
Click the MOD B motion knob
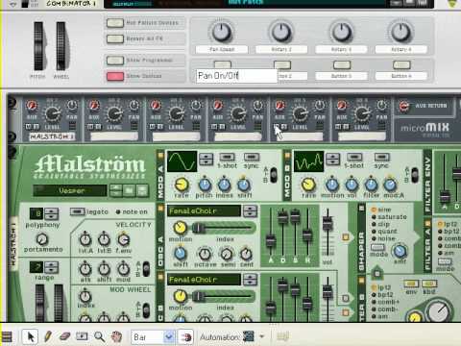coord(332,185)
